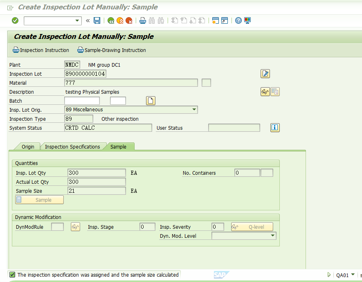Expand the Insp. Lot Orig. dropdown

pos(194,109)
